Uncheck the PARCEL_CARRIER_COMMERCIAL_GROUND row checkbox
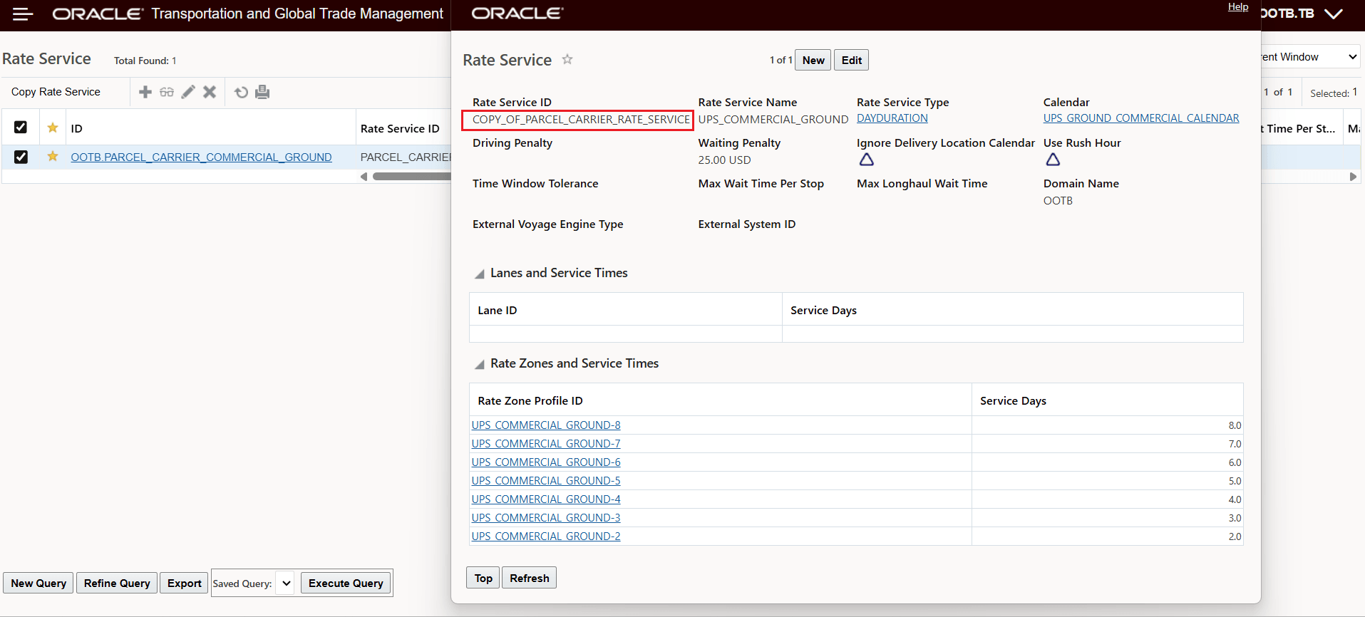Image resolution: width=1365 pixels, height=617 pixels. [21, 157]
